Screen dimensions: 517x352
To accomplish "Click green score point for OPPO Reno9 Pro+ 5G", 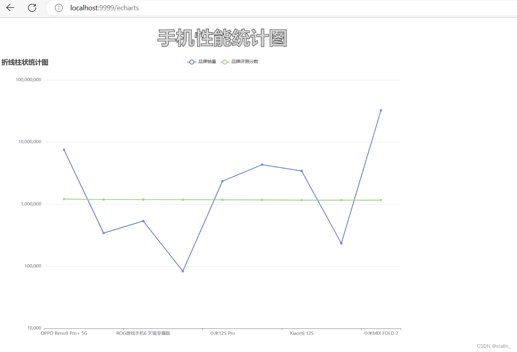I will click(64, 199).
